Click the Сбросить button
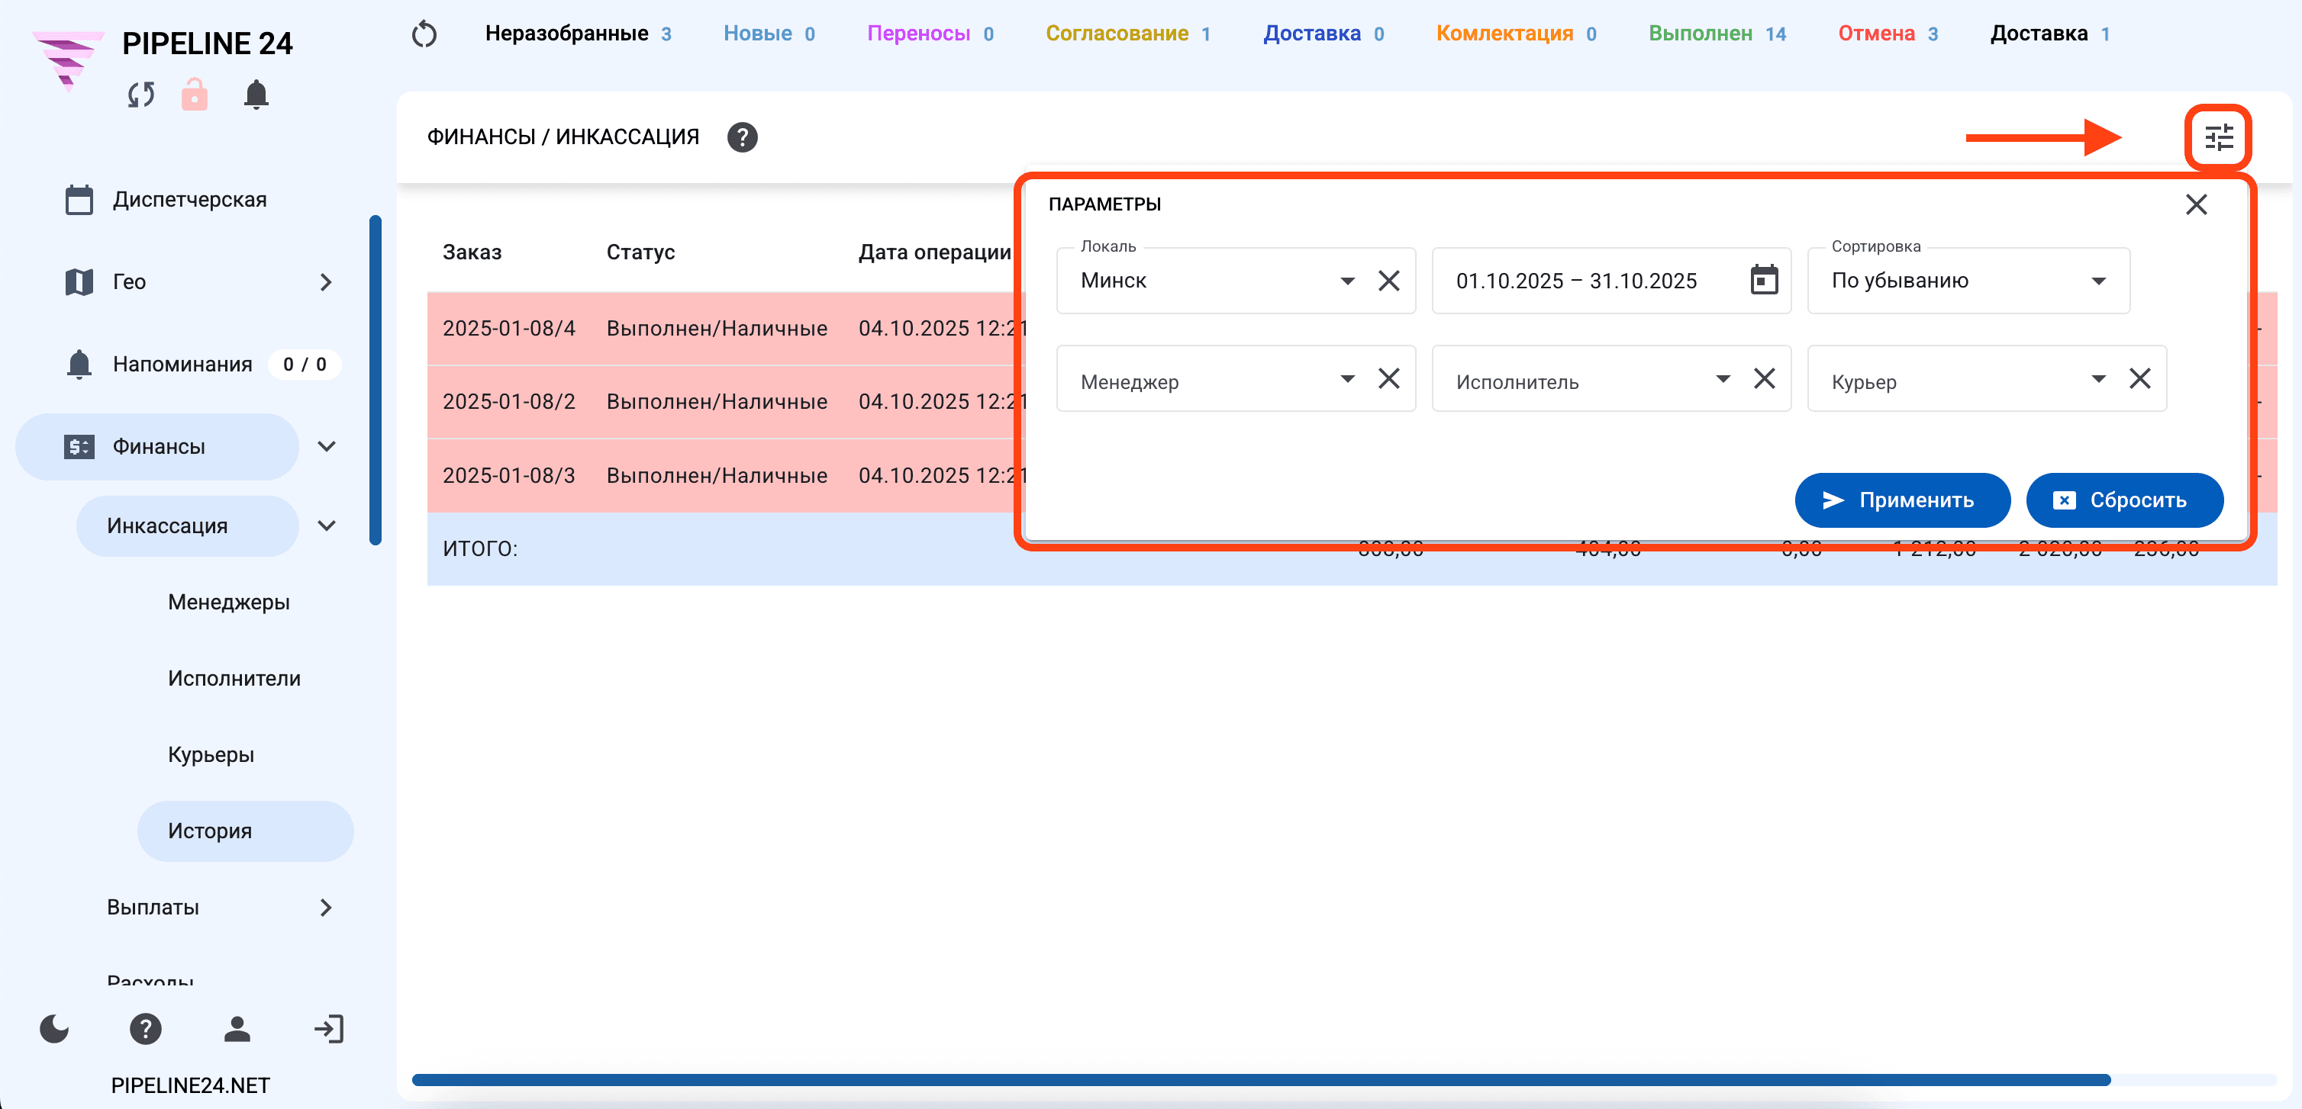This screenshot has height=1109, width=2302. click(2123, 500)
